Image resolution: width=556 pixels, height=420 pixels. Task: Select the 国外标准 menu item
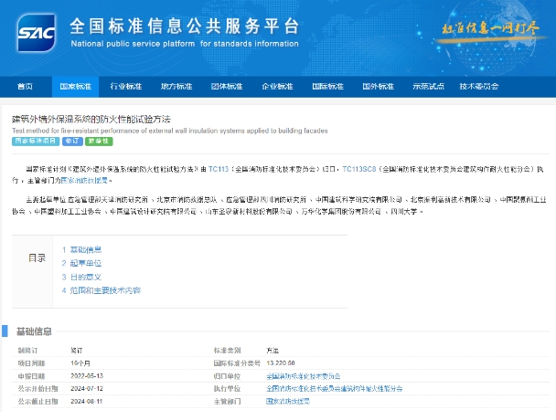click(x=377, y=87)
